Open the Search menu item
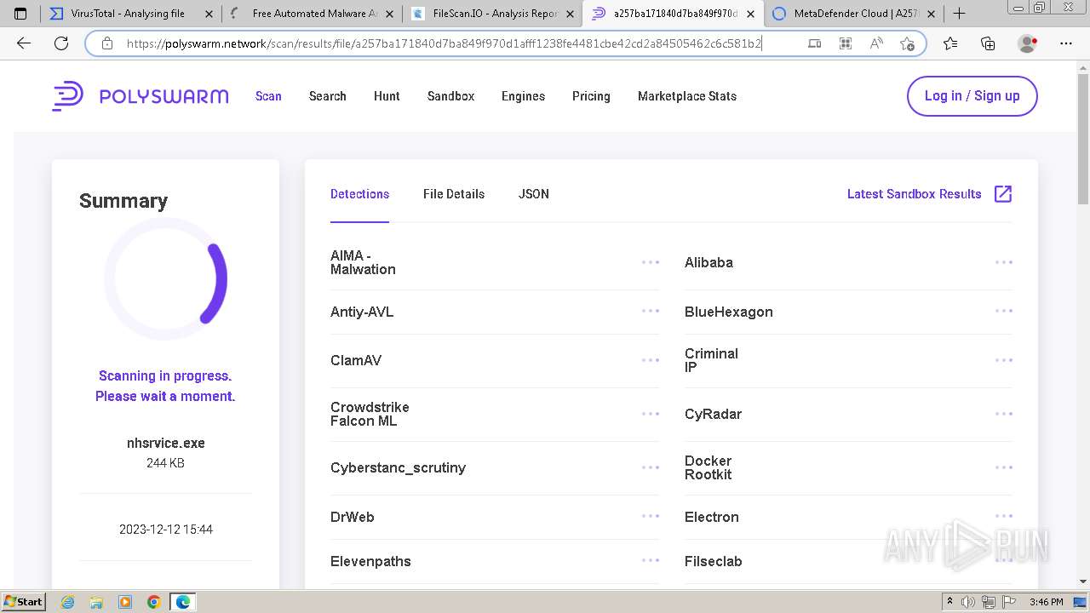Screen dimensions: 1090x613 (x=328, y=96)
